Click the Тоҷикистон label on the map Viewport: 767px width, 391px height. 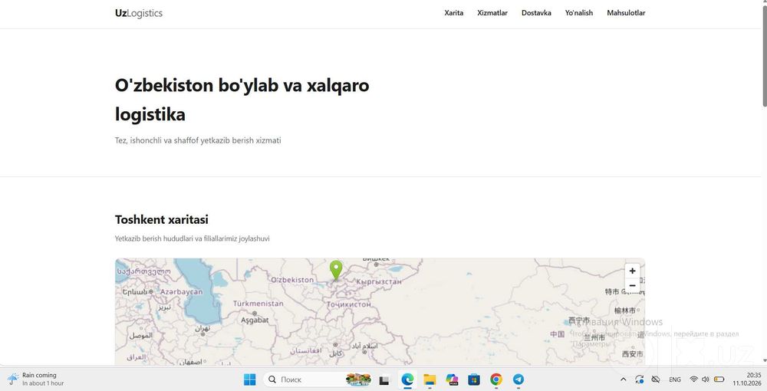click(349, 304)
